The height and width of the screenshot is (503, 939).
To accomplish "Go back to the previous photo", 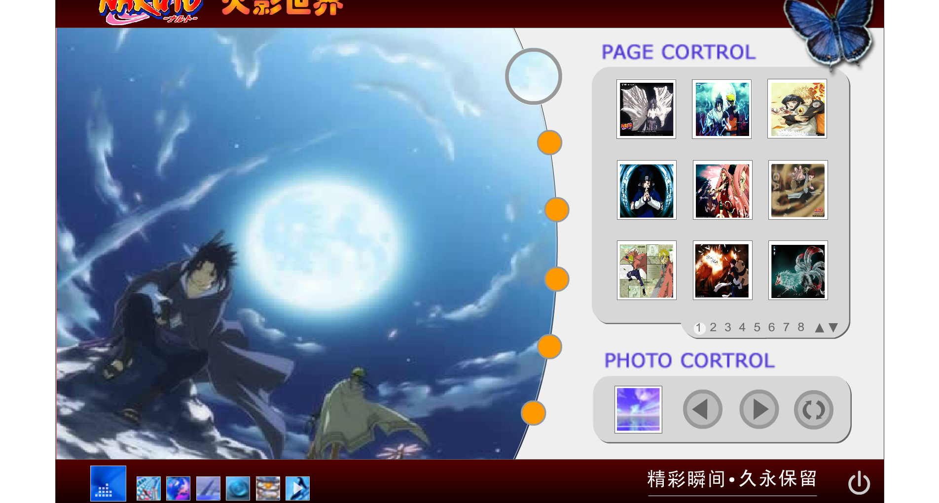I will click(x=703, y=409).
